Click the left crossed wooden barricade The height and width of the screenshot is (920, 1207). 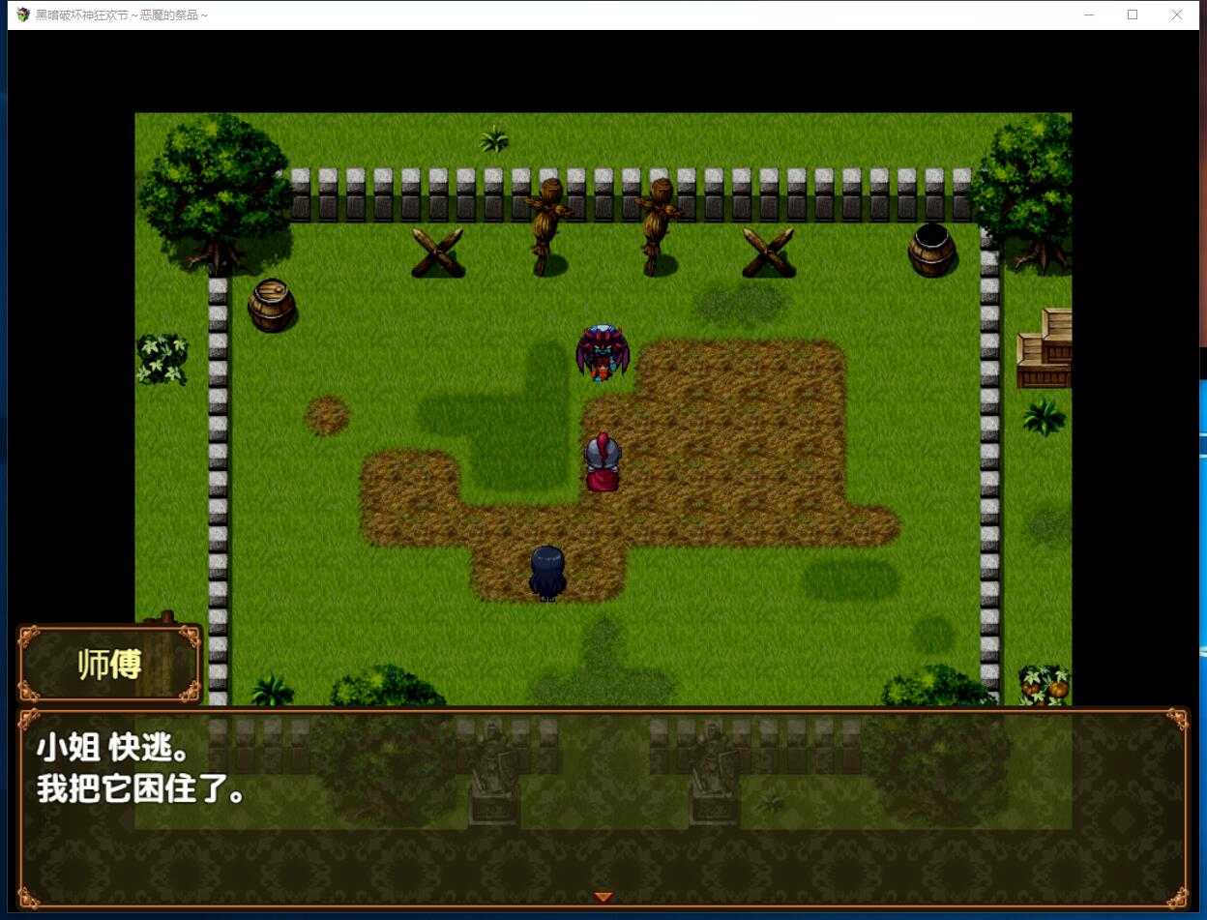tap(437, 252)
